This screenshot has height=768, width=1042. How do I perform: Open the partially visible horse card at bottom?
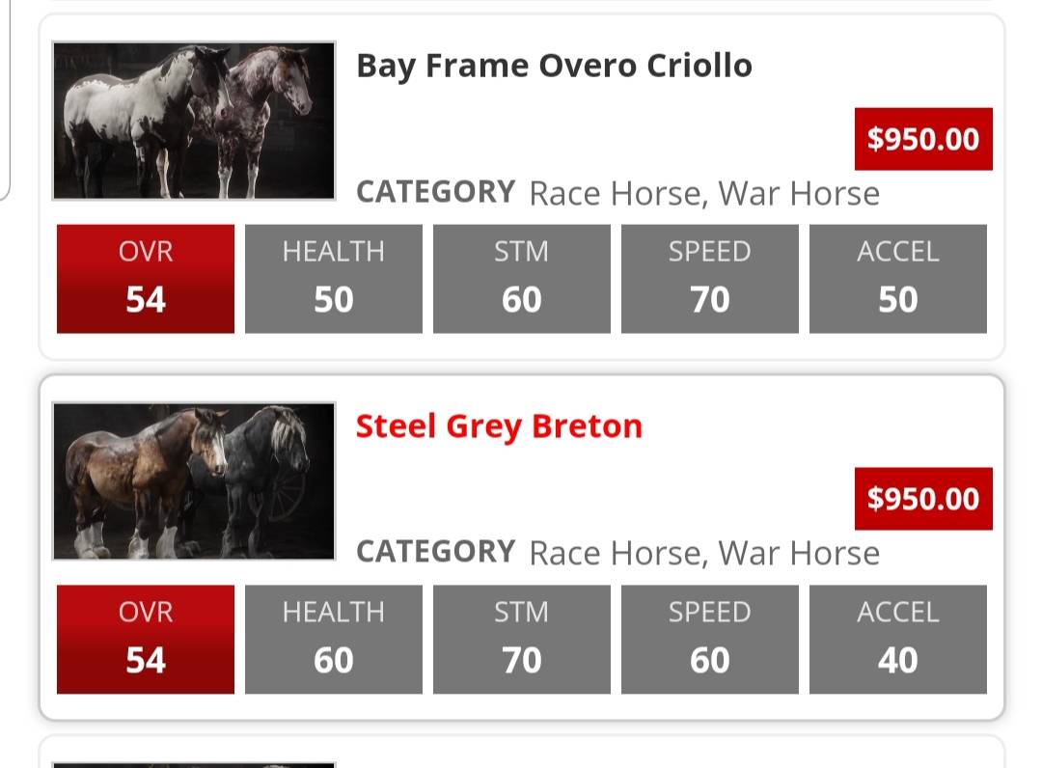tap(522, 752)
